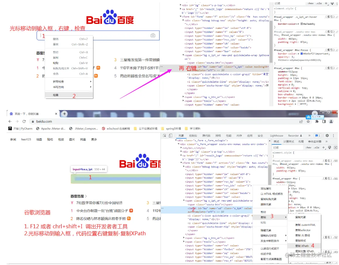Open hot search 陈若仪晒与林志颖病床前牵手照
339x265 pixels.
click(x=101, y=219)
